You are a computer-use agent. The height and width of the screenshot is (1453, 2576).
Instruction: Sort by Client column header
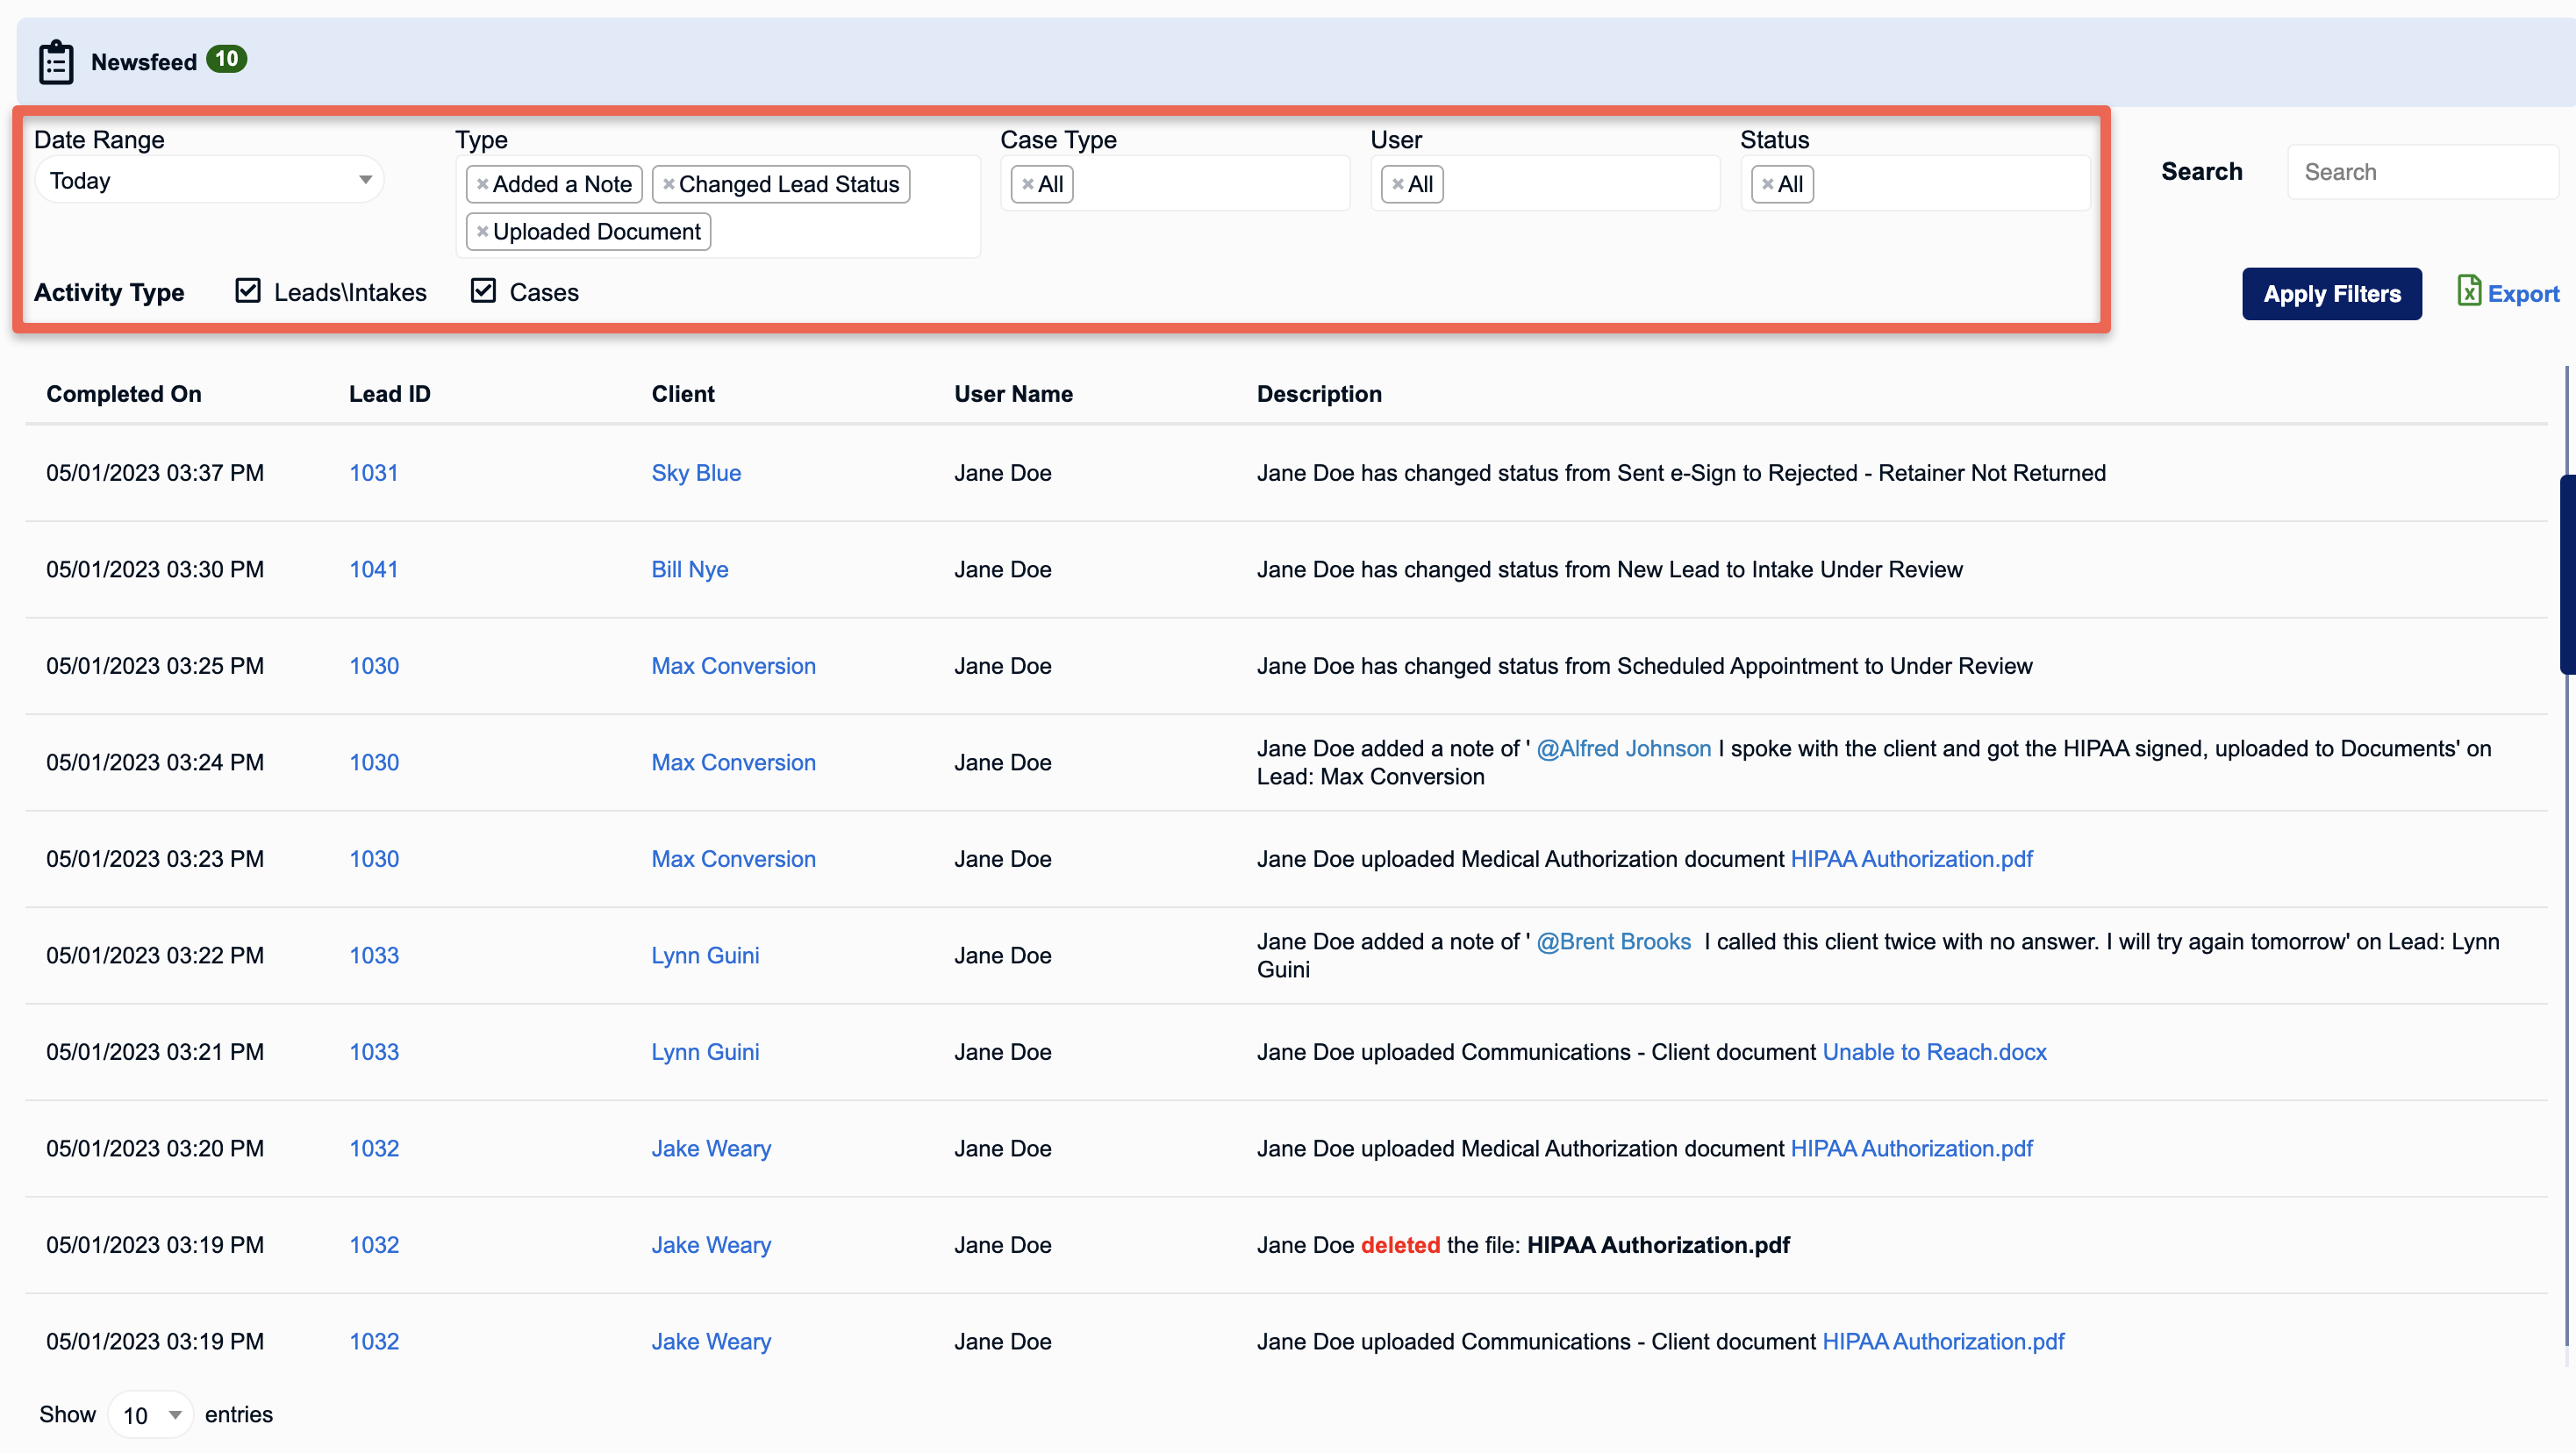click(683, 394)
